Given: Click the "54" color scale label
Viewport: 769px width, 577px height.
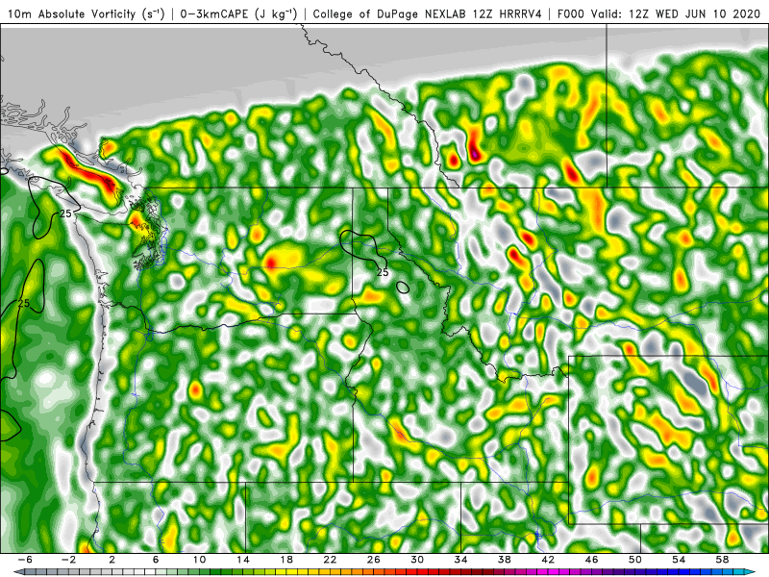Looking at the screenshot, I should (679, 560).
